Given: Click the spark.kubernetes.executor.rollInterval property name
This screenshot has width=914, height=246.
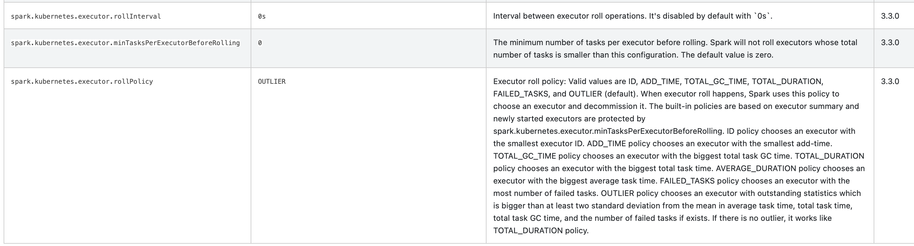Looking at the screenshot, I should [x=86, y=16].
